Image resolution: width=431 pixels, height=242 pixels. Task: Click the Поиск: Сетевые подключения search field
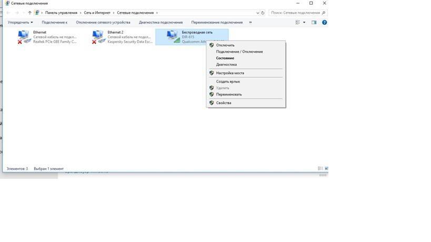(295, 13)
